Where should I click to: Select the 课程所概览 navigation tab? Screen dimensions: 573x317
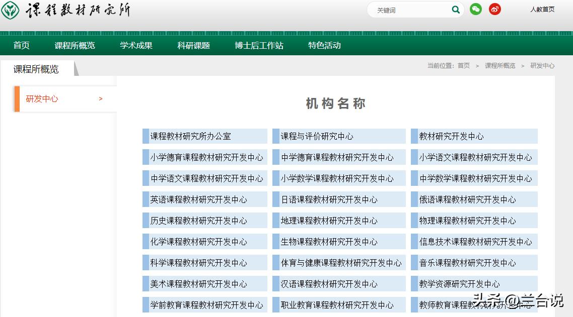(75, 45)
